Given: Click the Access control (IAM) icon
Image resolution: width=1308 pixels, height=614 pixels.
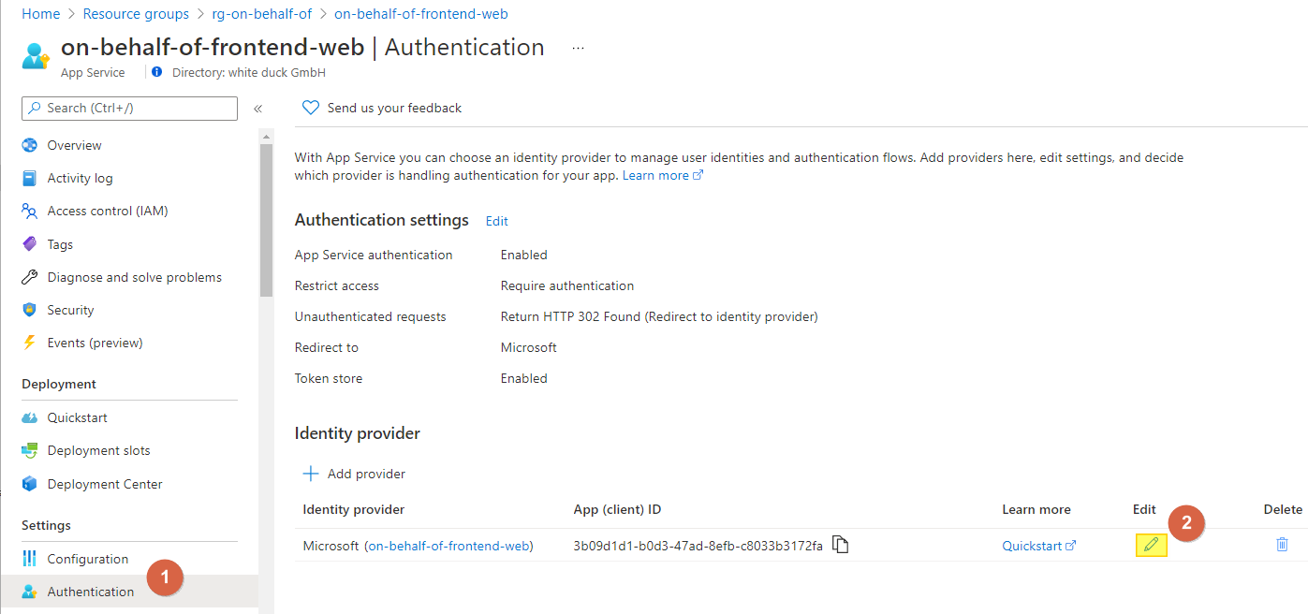Looking at the screenshot, I should (30, 211).
